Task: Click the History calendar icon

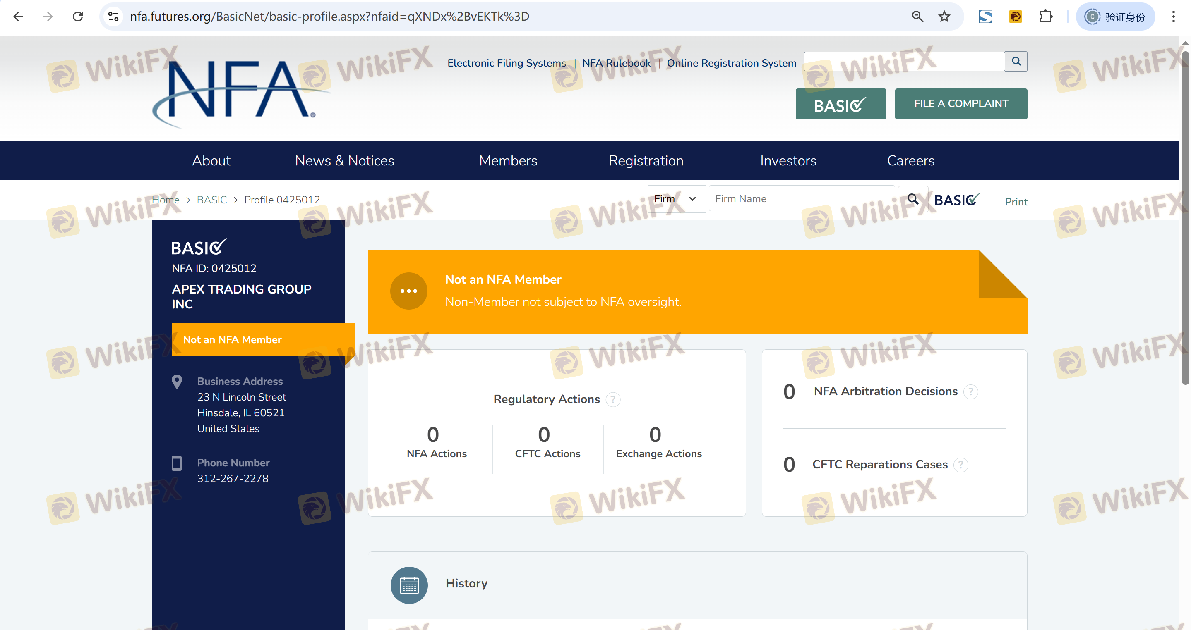Action: pyautogui.click(x=409, y=585)
